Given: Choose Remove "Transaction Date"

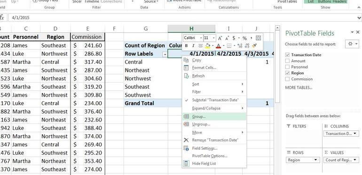Looking at the screenshot, I should (214, 140).
